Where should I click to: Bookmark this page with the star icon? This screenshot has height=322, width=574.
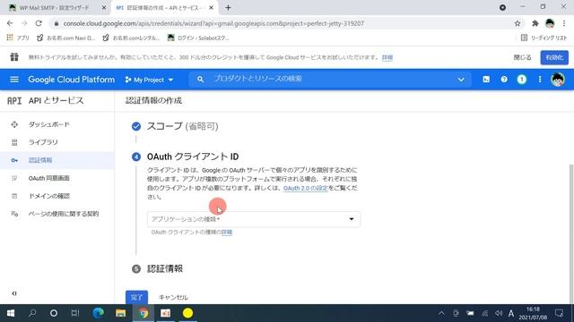click(517, 23)
